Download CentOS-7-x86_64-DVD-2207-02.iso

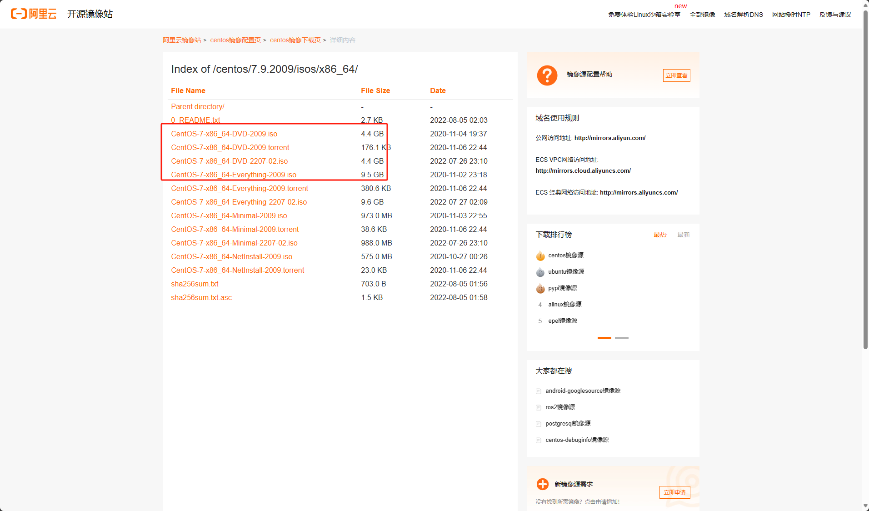[x=230, y=161]
